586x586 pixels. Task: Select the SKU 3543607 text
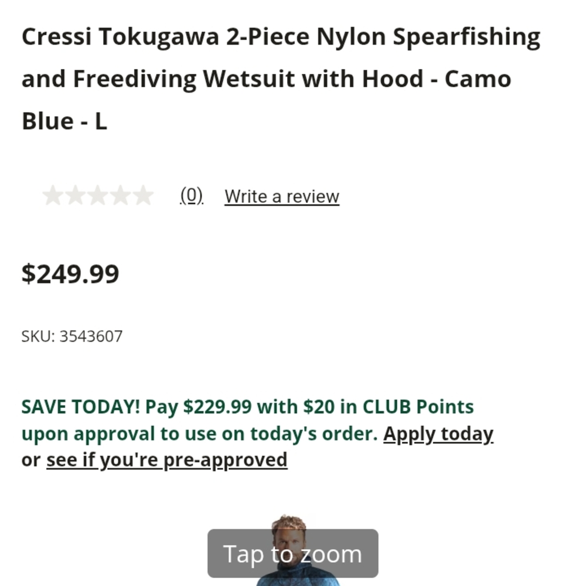click(x=71, y=336)
